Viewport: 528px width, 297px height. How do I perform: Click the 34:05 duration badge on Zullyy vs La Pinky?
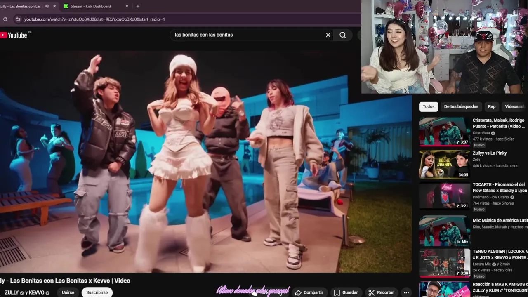tap(463, 174)
